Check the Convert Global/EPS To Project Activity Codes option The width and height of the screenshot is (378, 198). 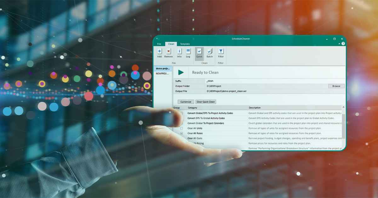click(x=181, y=113)
